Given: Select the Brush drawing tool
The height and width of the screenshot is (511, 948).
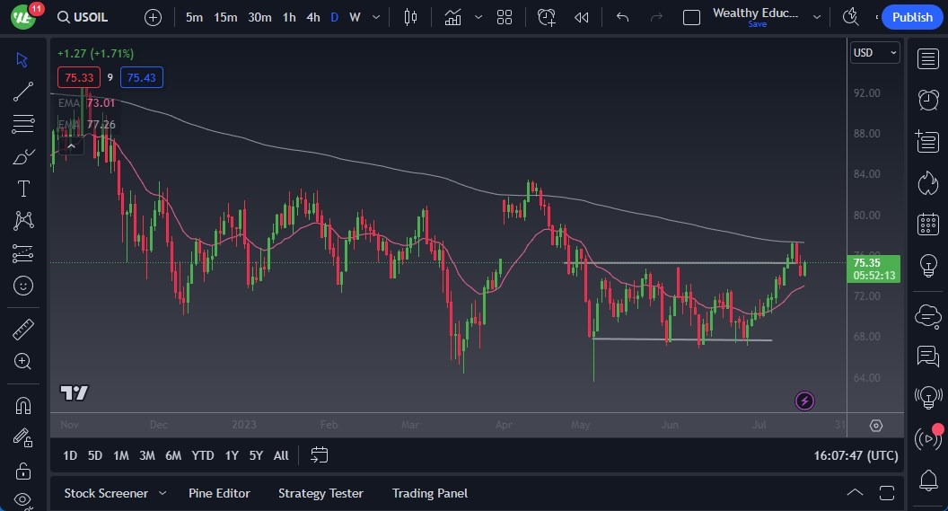Looking at the screenshot, I should click(x=23, y=157).
